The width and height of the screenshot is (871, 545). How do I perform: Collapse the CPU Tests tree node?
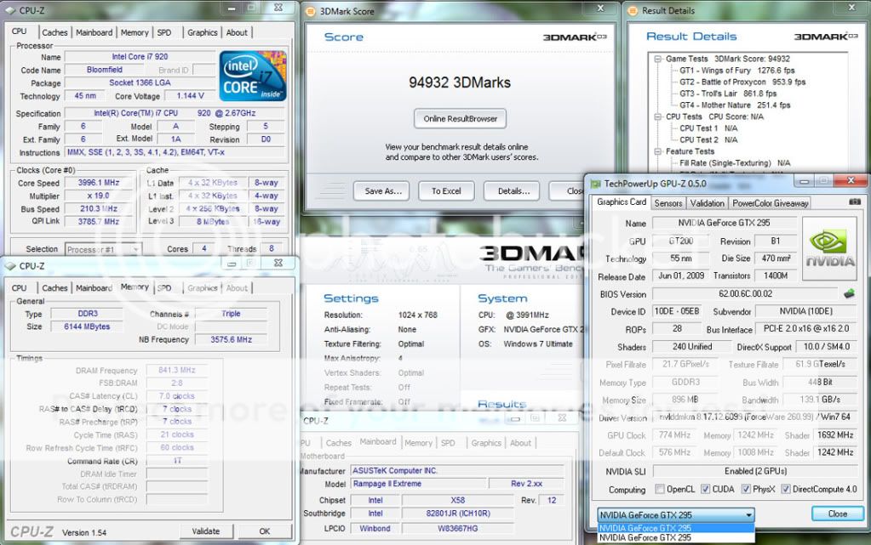pos(657,117)
